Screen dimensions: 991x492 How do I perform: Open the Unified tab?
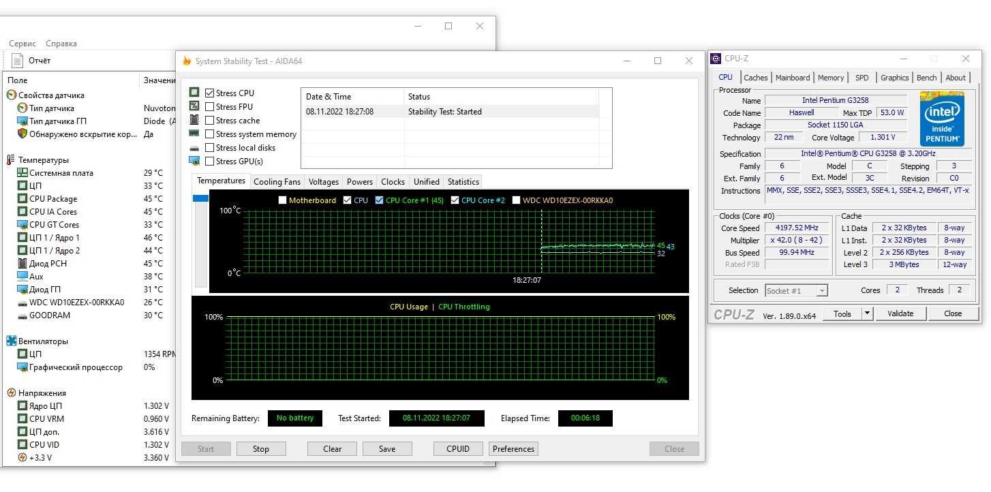pos(427,182)
